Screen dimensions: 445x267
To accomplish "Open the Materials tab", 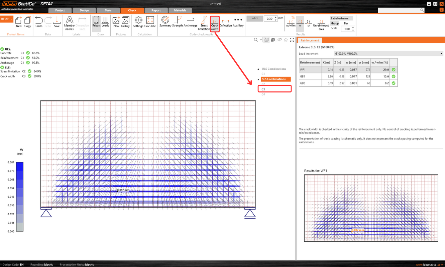I will click(x=180, y=10).
